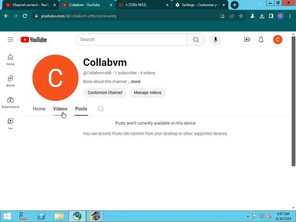Open the Chrome profile avatar
Screen dimensions: 296x222
[280, 16]
